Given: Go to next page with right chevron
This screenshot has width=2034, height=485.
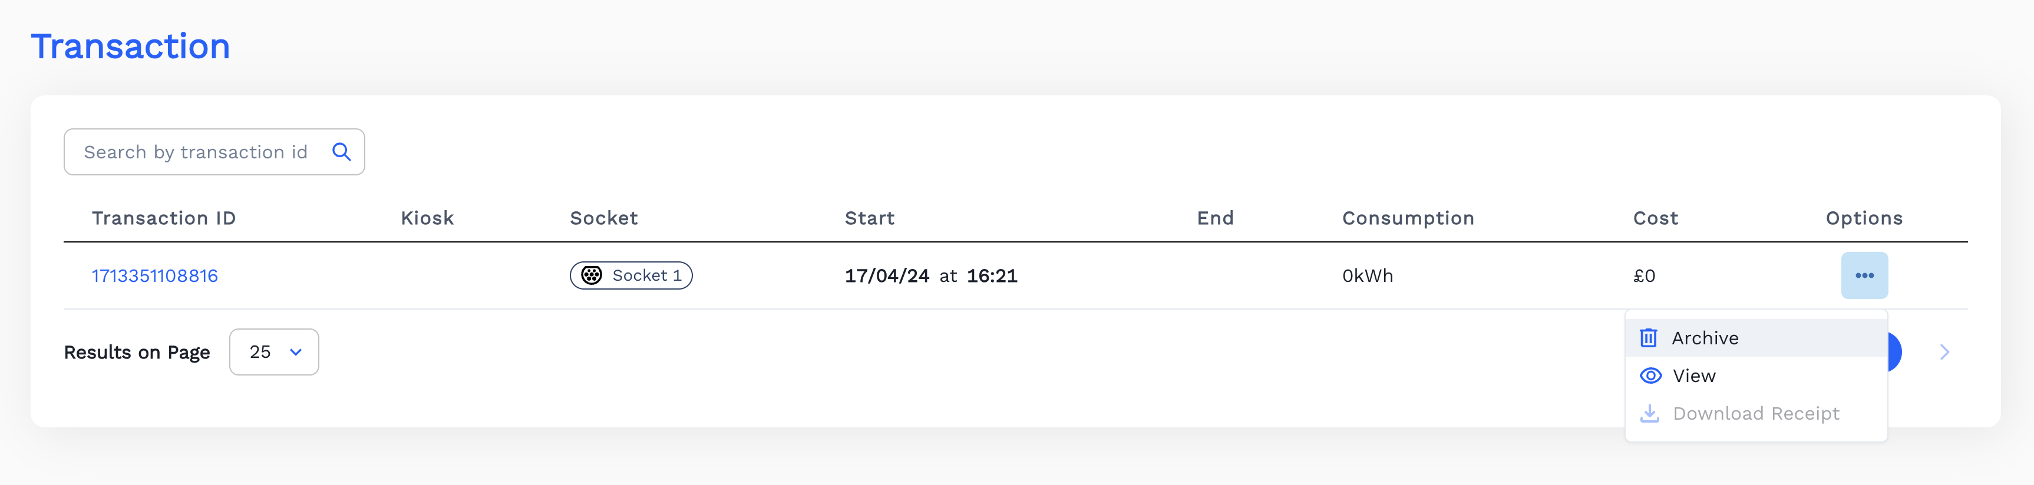Looking at the screenshot, I should pyautogui.click(x=1944, y=352).
